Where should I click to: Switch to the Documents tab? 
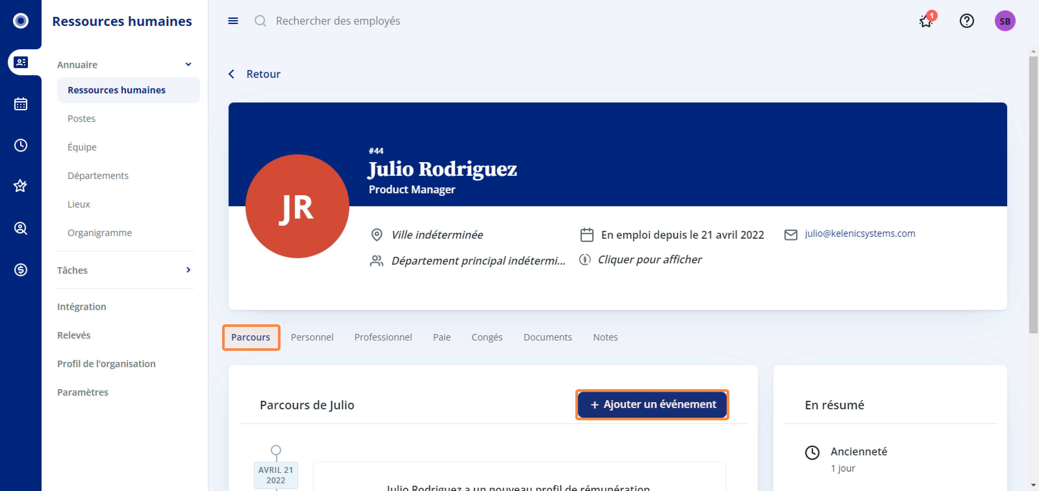(x=548, y=338)
